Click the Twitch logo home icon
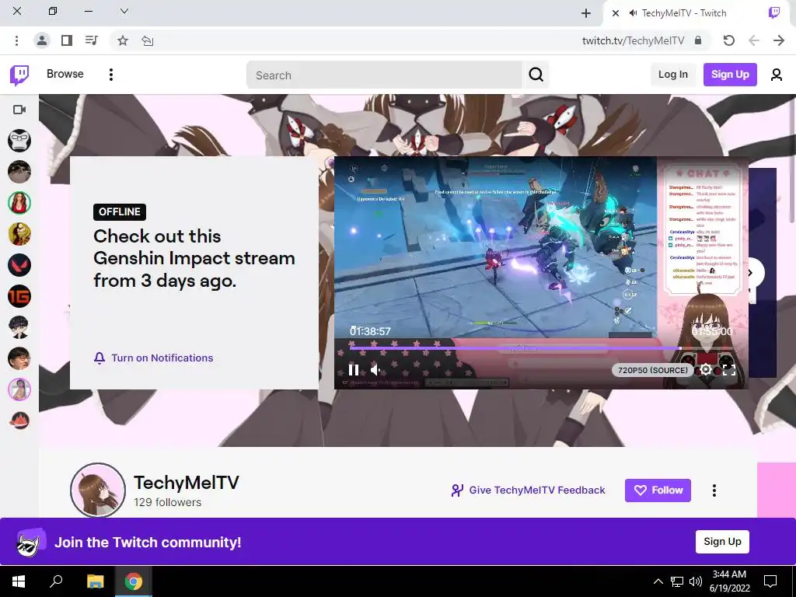Image resolution: width=796 pixels, height=597 pixels. [x=19, y=75]
